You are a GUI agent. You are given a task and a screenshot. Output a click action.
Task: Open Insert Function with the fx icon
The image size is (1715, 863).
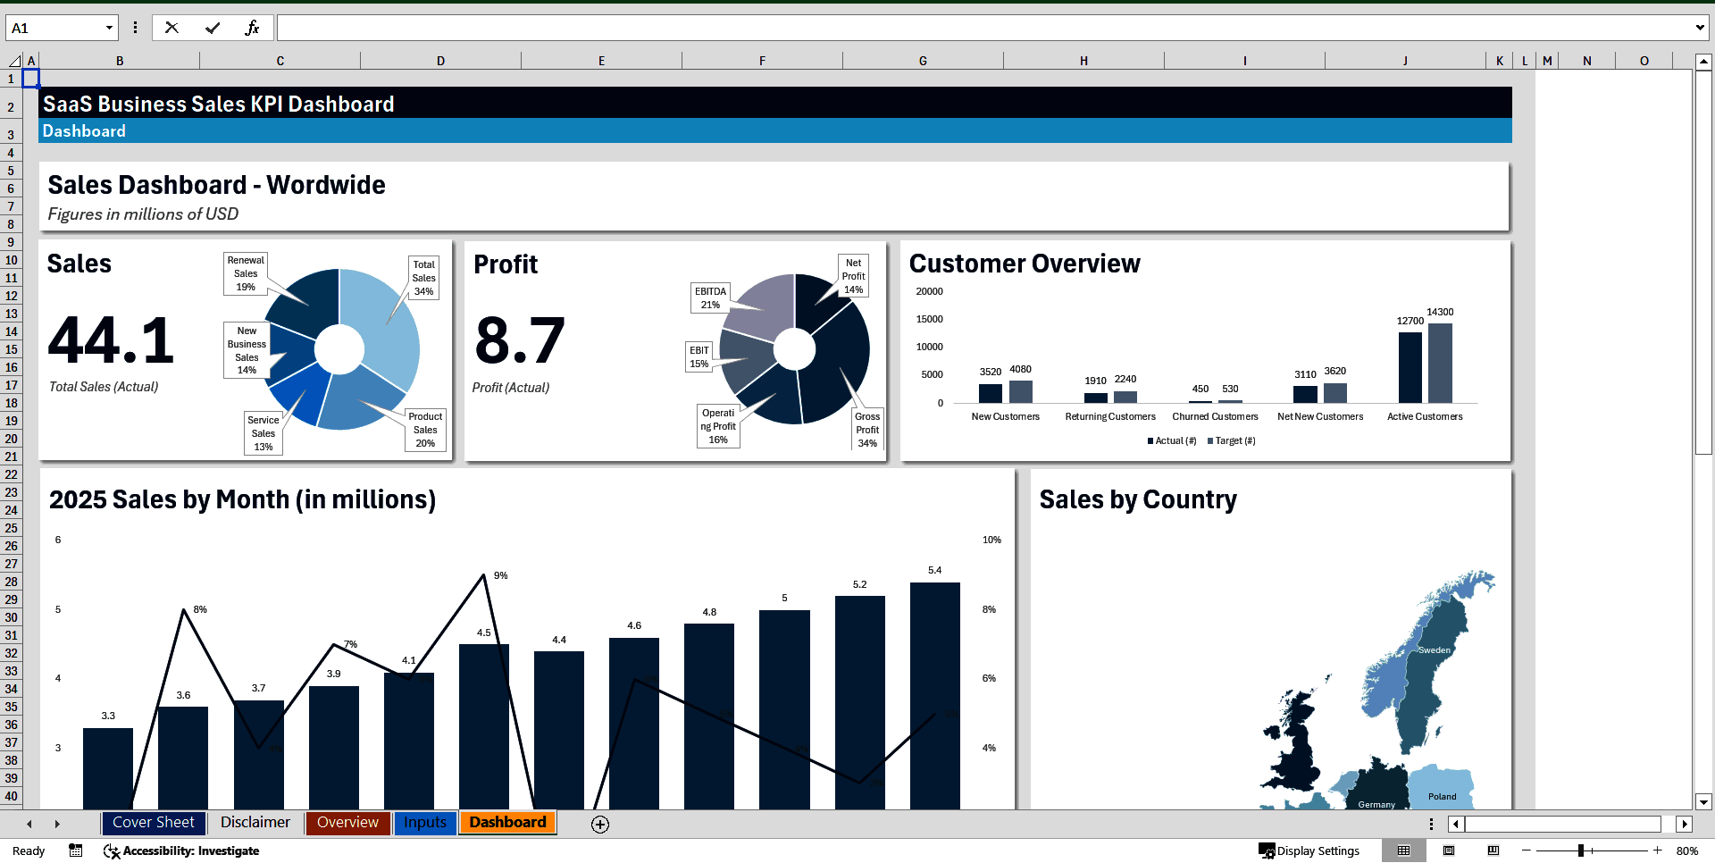254,28
